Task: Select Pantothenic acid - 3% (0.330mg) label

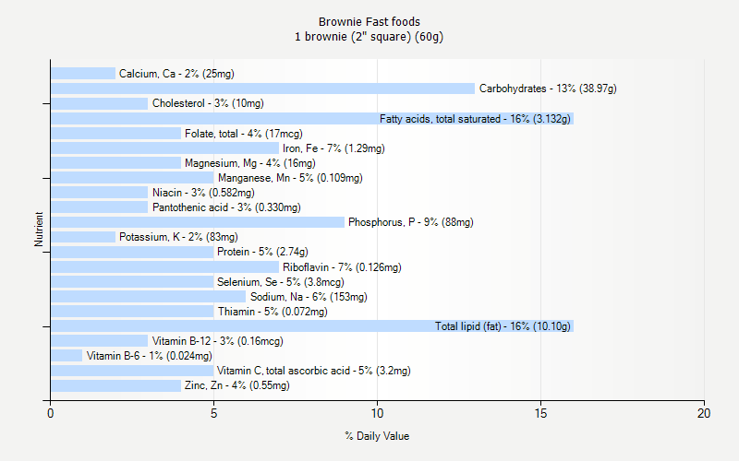Action: pos(226,207)
